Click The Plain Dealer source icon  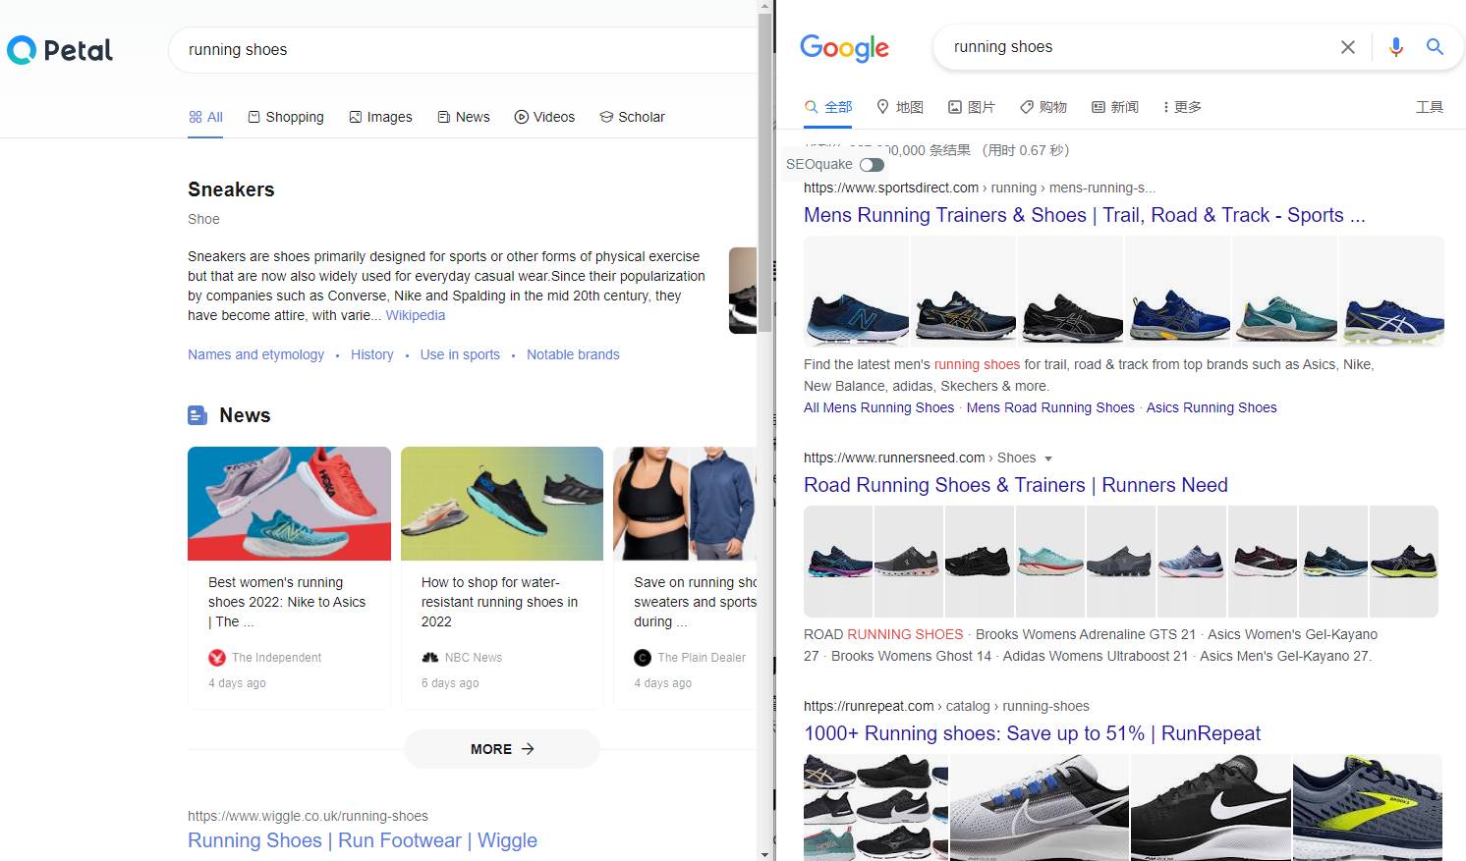point(643,658)
